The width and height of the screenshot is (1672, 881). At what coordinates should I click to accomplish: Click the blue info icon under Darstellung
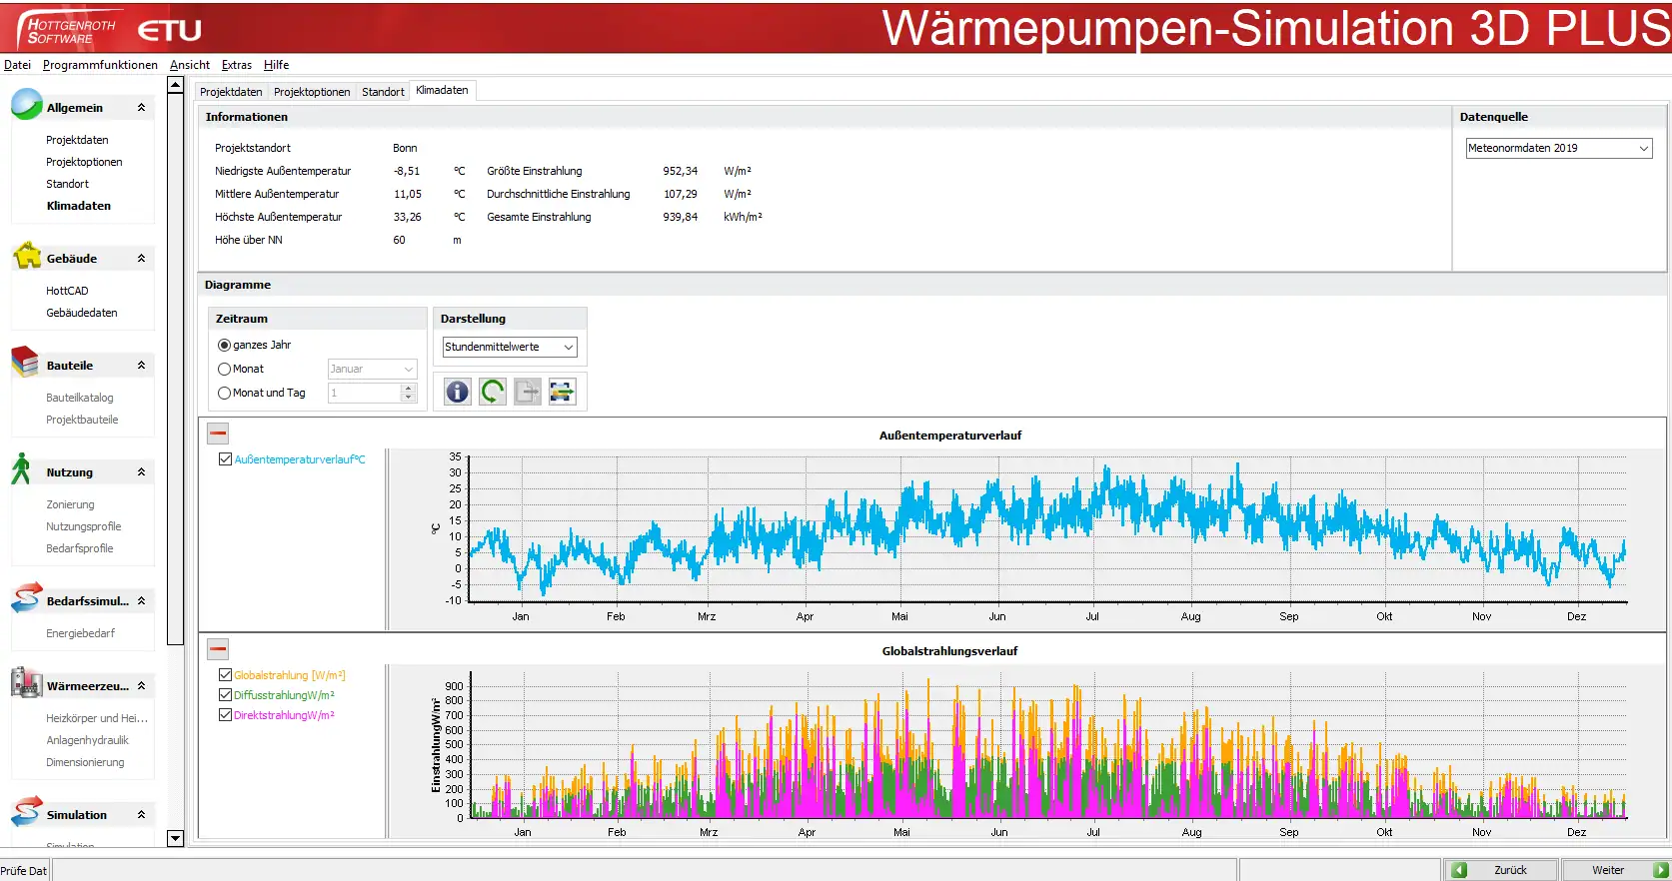click(457, 392)
